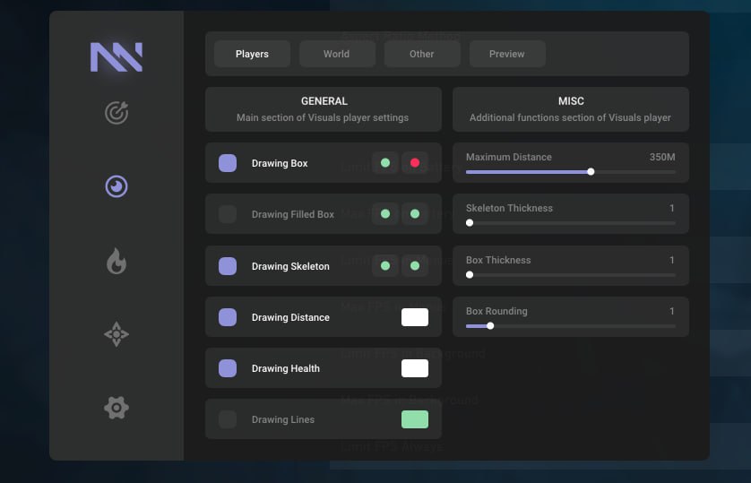The width and height of the screenshot is (751, 483).
Task: Click the four-way crosshair sidebar icon
Action: [117, 335]
